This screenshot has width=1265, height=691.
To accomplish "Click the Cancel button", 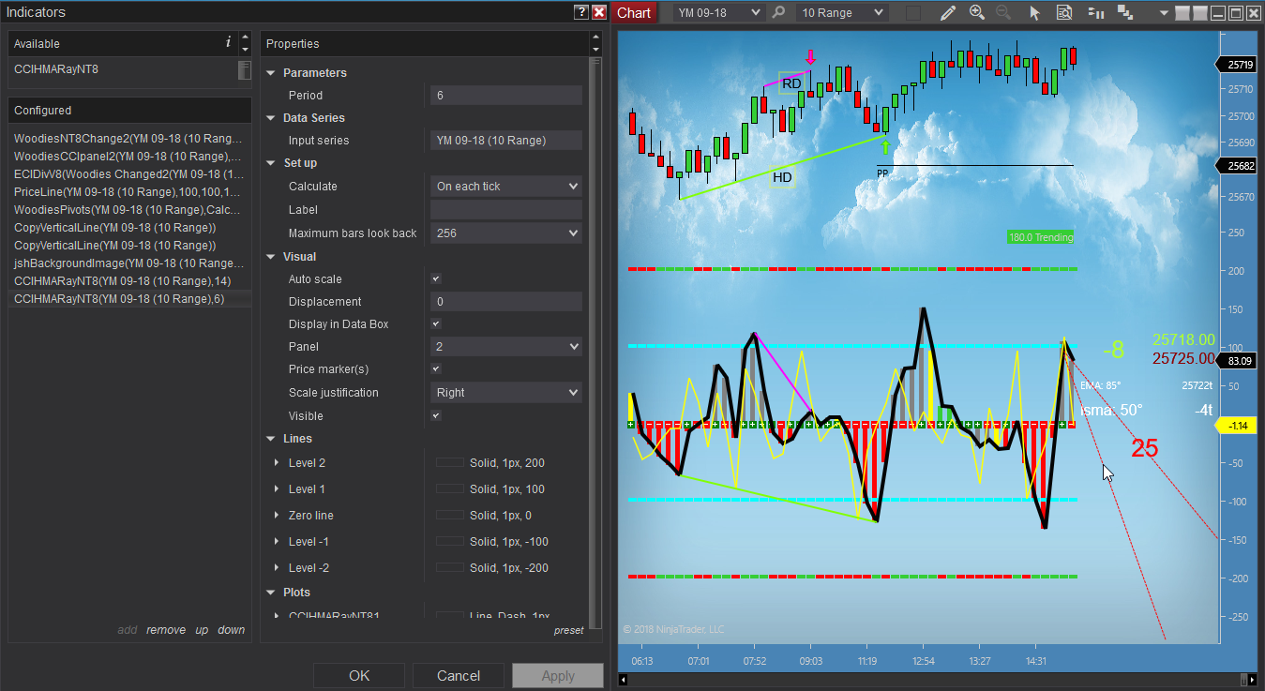I will 459,676.
